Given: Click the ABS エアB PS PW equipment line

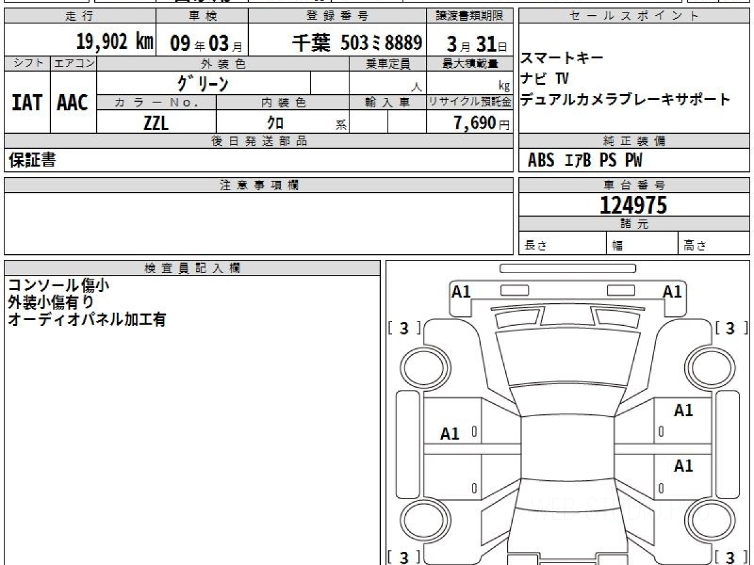Looking at the screenshot, I should (x=585, y=161).
